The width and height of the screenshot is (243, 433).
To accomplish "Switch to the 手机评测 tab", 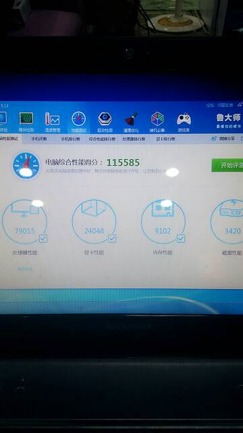I will (x=39, y=139).
